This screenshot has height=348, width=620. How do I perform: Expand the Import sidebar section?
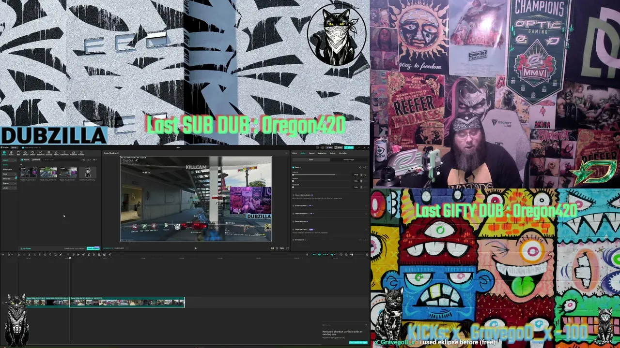(9, 160)
